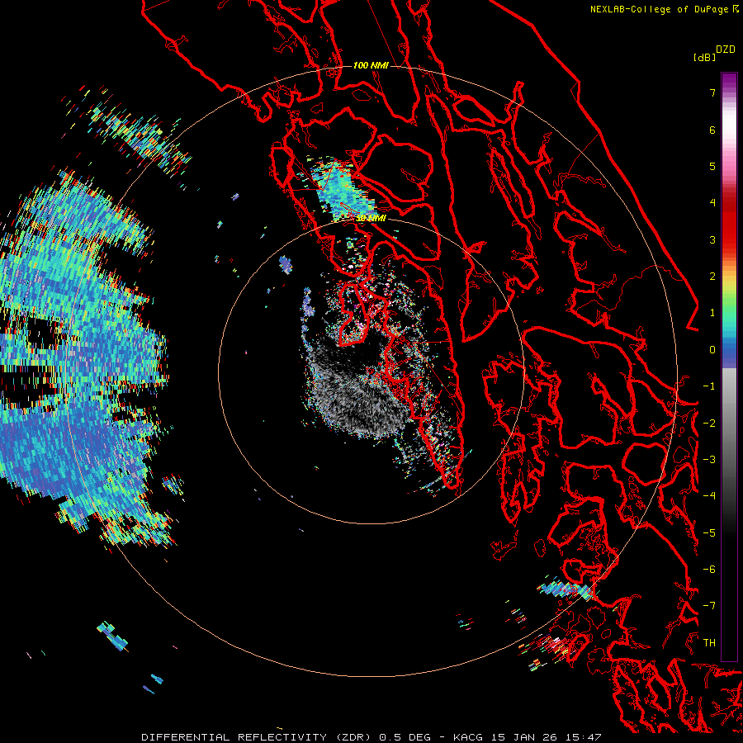Image resolution: width=743 pixels, height=743 pixels.
Task: Click the -6 tick label on the color scale
Action: pyautogui.click(x=709, y=570)
